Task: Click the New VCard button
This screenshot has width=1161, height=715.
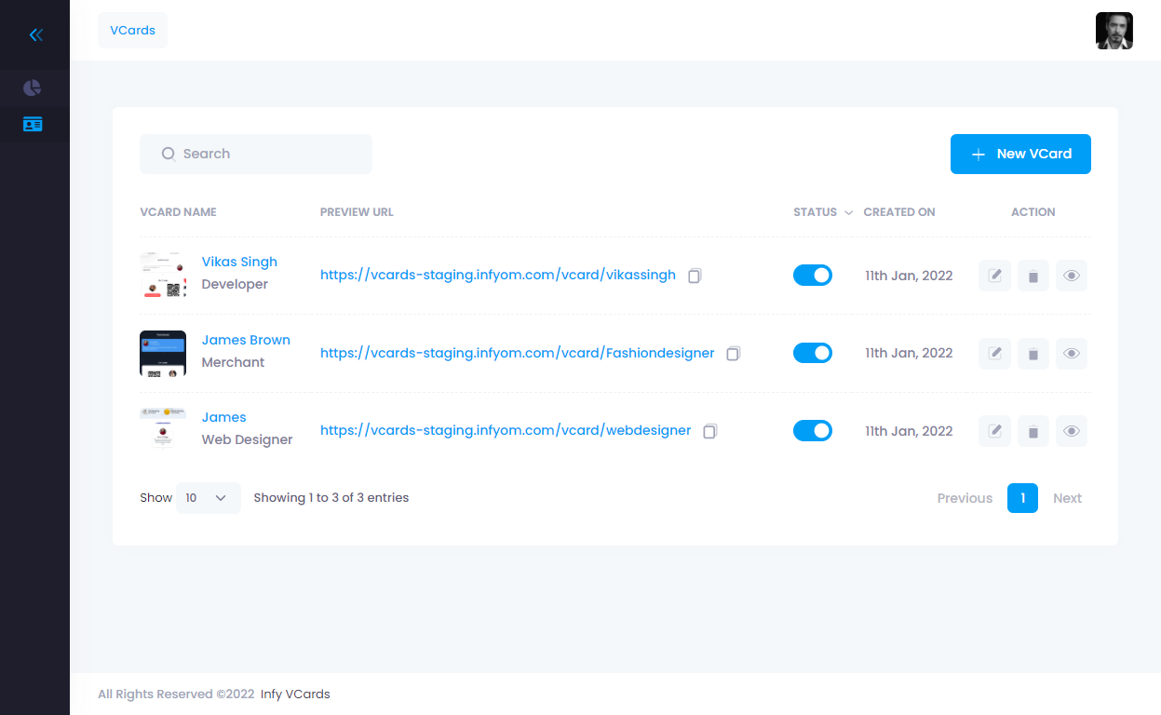Action: pos(1020,154)
